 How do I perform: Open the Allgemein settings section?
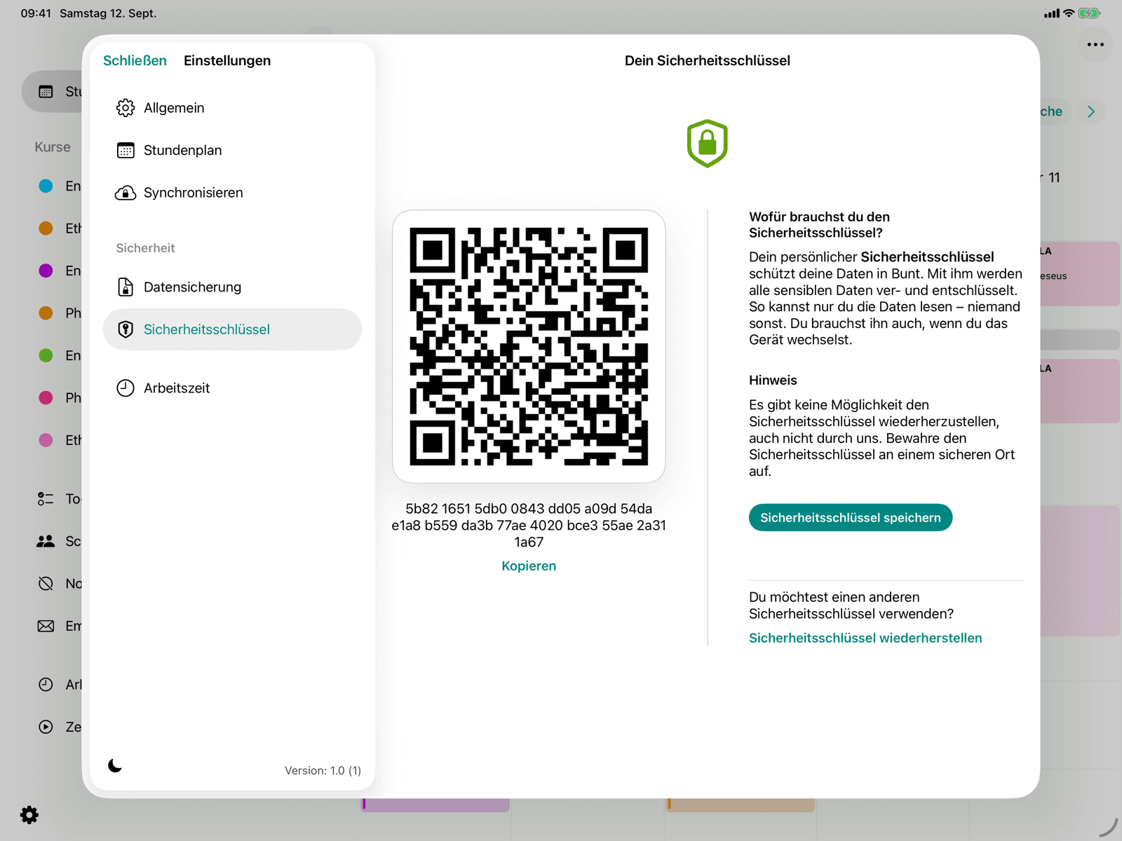(x=232, y=108)
